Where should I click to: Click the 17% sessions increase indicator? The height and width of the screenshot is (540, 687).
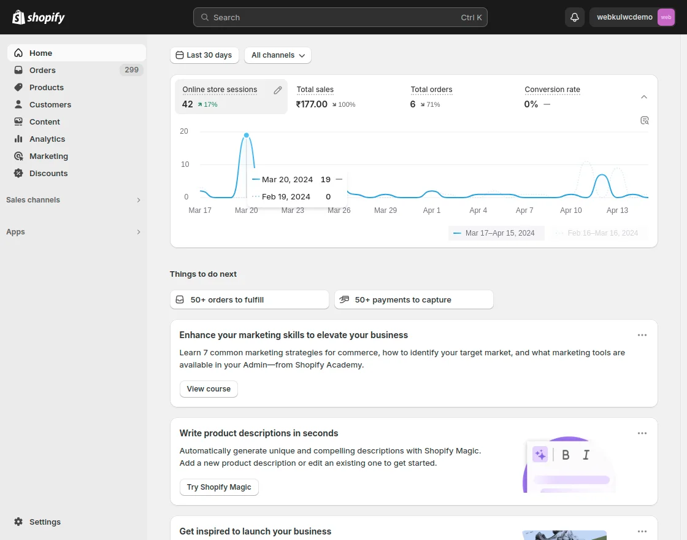(207, 104)
